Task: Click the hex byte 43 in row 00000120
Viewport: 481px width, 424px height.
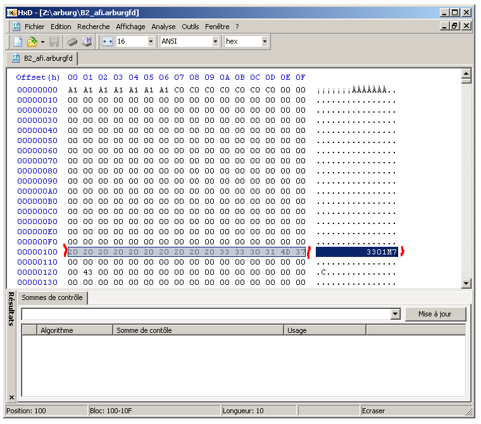Action: [x=88, y=272]
